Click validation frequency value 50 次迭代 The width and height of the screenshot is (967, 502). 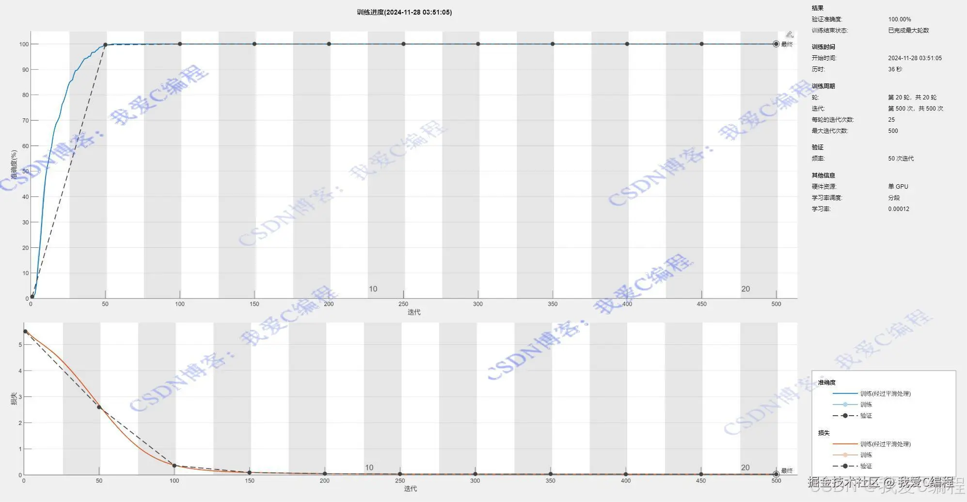901,159
